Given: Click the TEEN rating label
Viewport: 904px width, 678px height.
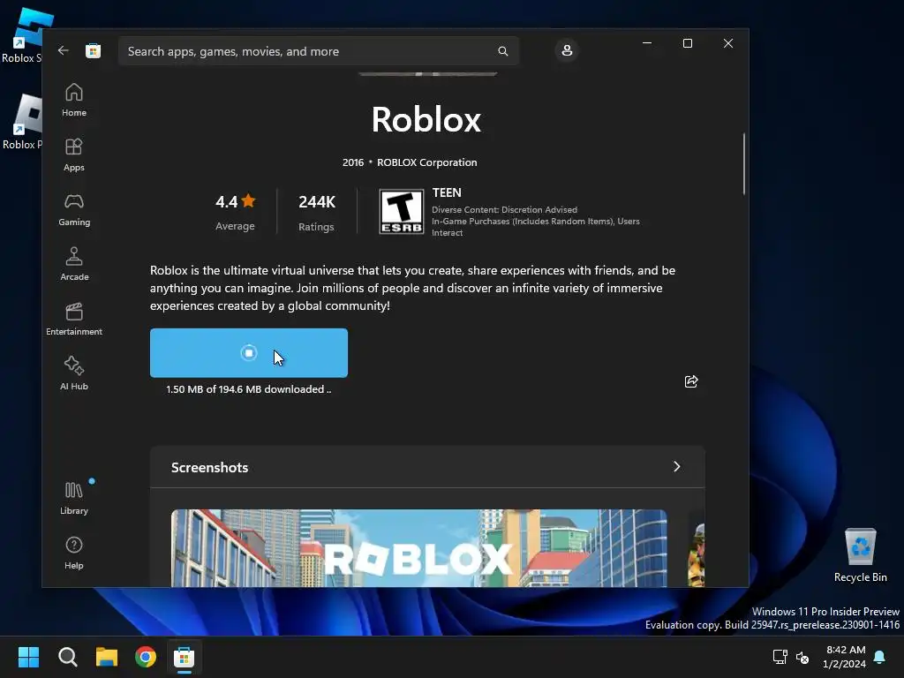Looking at the screenshot, I should click(447, 192).
